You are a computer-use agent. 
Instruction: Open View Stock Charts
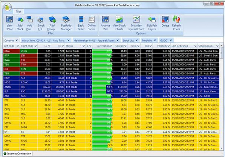[x=119, y=23]
